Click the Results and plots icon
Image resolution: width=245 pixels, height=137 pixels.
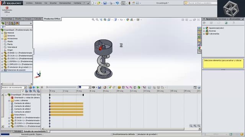(144, 88)
